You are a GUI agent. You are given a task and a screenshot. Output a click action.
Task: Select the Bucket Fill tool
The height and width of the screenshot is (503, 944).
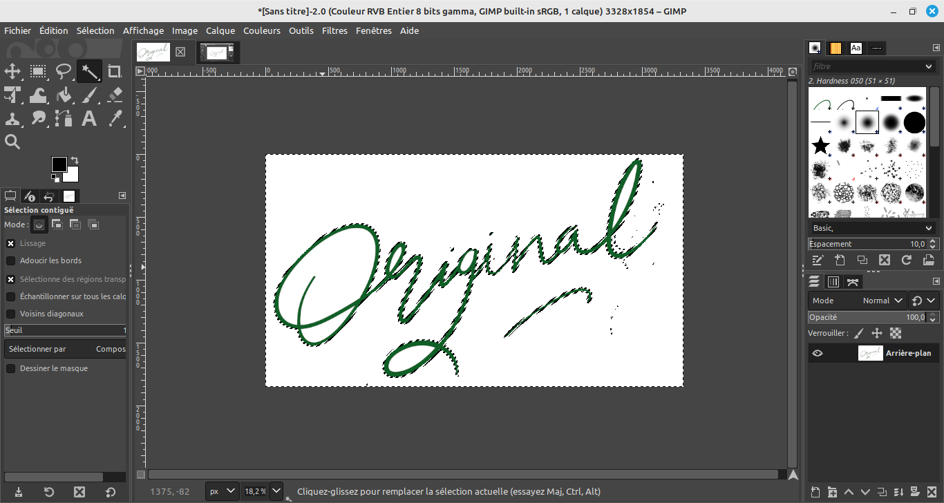(x=64, y=95)
